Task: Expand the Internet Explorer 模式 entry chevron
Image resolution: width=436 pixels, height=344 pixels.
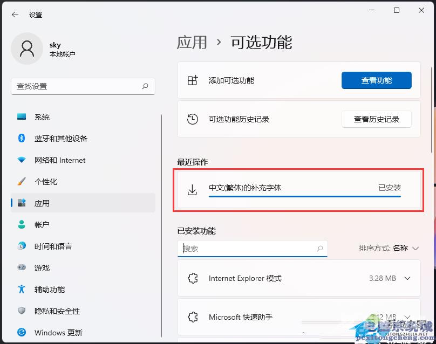Action: click(407, 278)
